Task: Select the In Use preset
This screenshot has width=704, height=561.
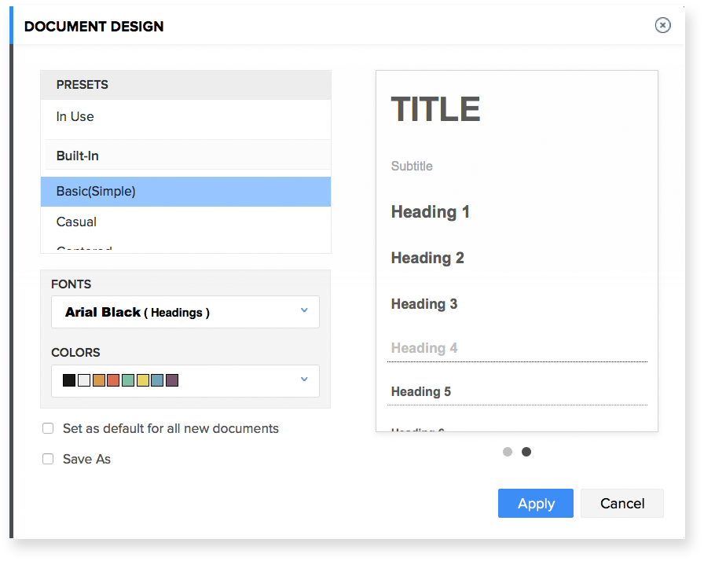Action: (75, 116)
